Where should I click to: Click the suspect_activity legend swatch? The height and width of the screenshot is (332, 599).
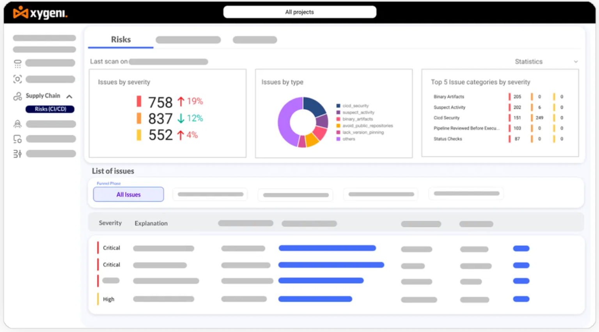coord(338,112)
